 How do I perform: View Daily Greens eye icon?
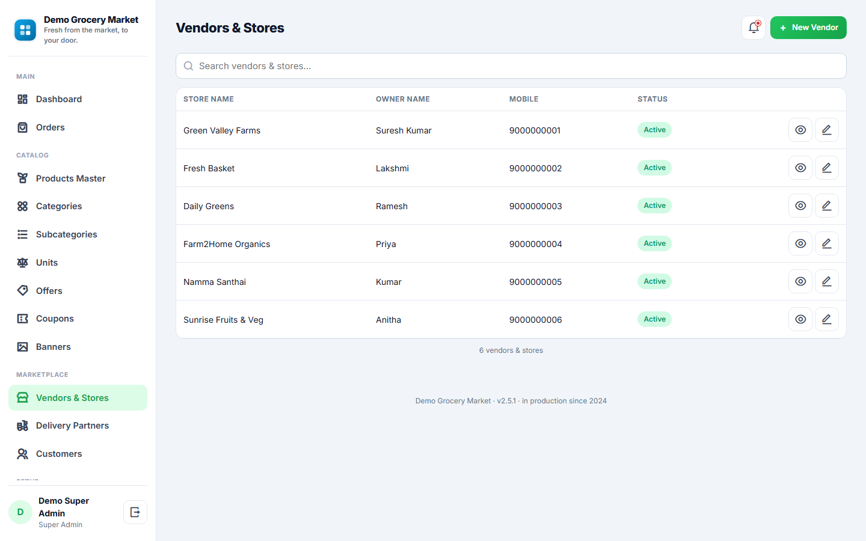click(x=800, y=206)
